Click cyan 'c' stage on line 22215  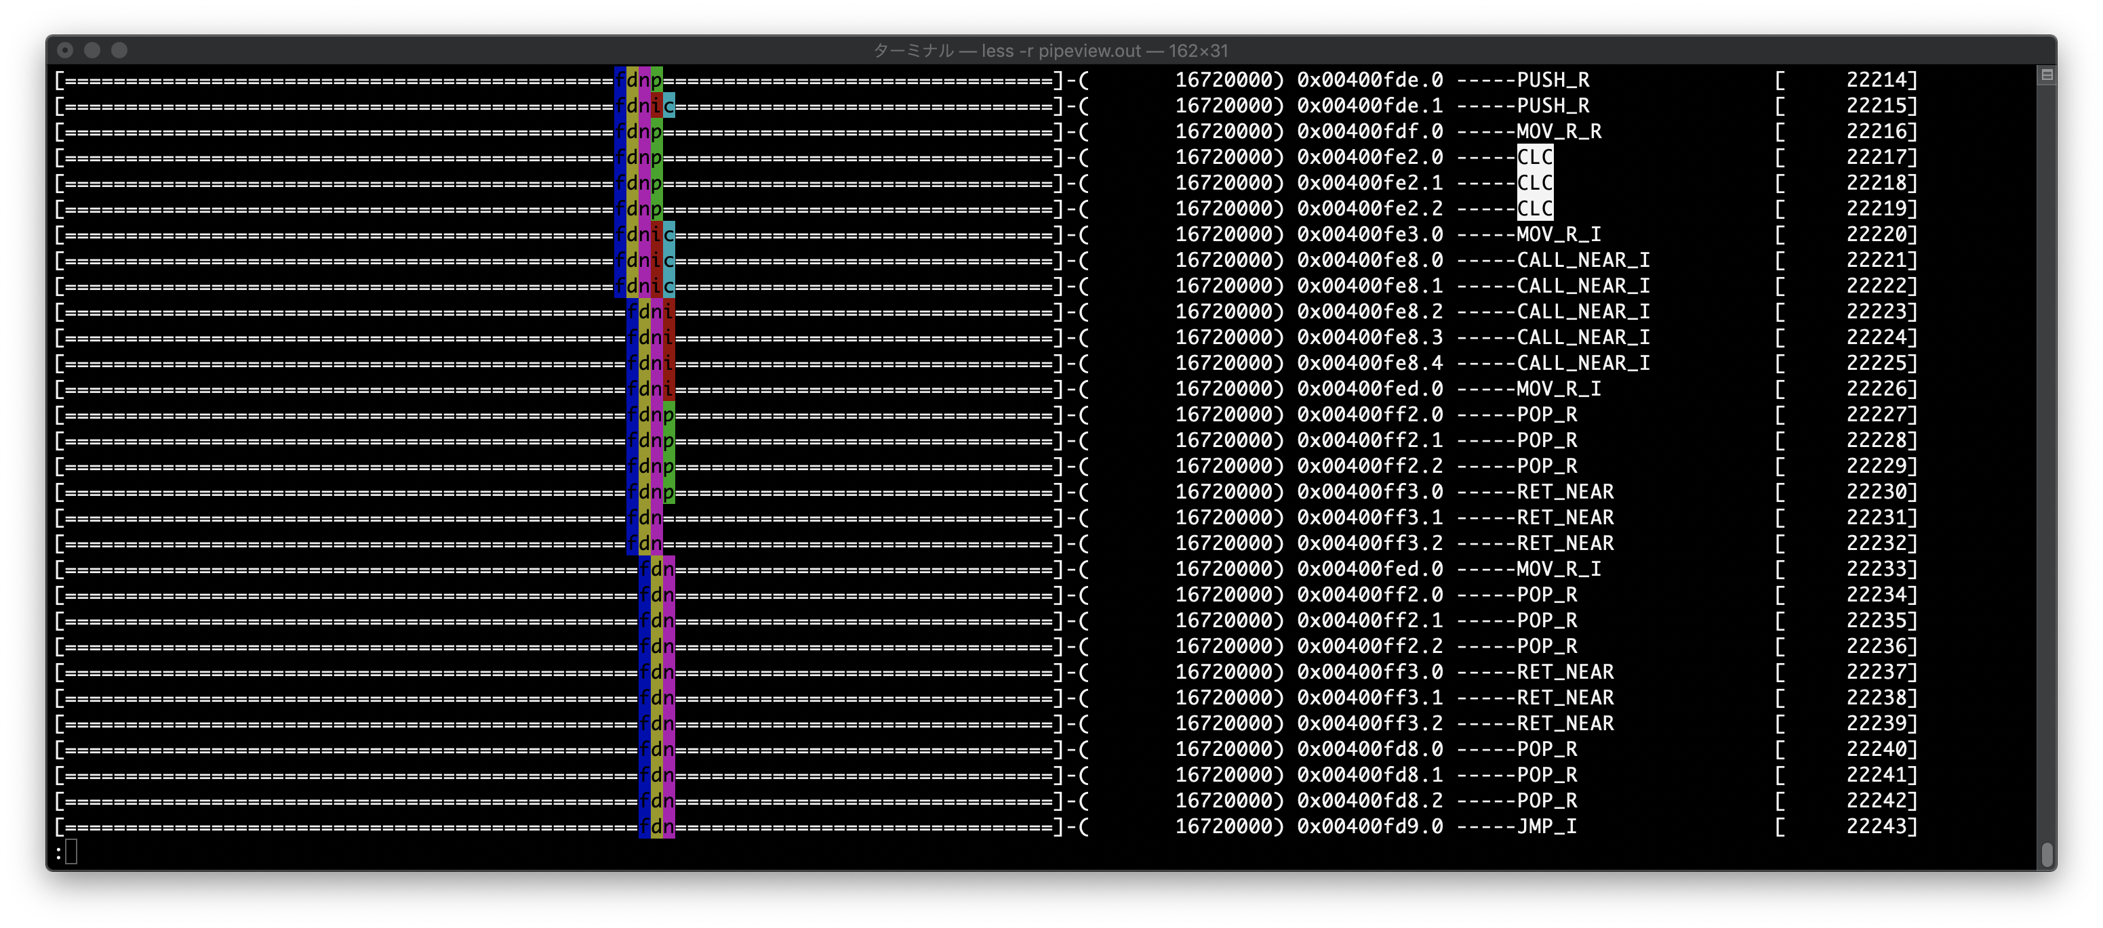click(x=668, y=106)
